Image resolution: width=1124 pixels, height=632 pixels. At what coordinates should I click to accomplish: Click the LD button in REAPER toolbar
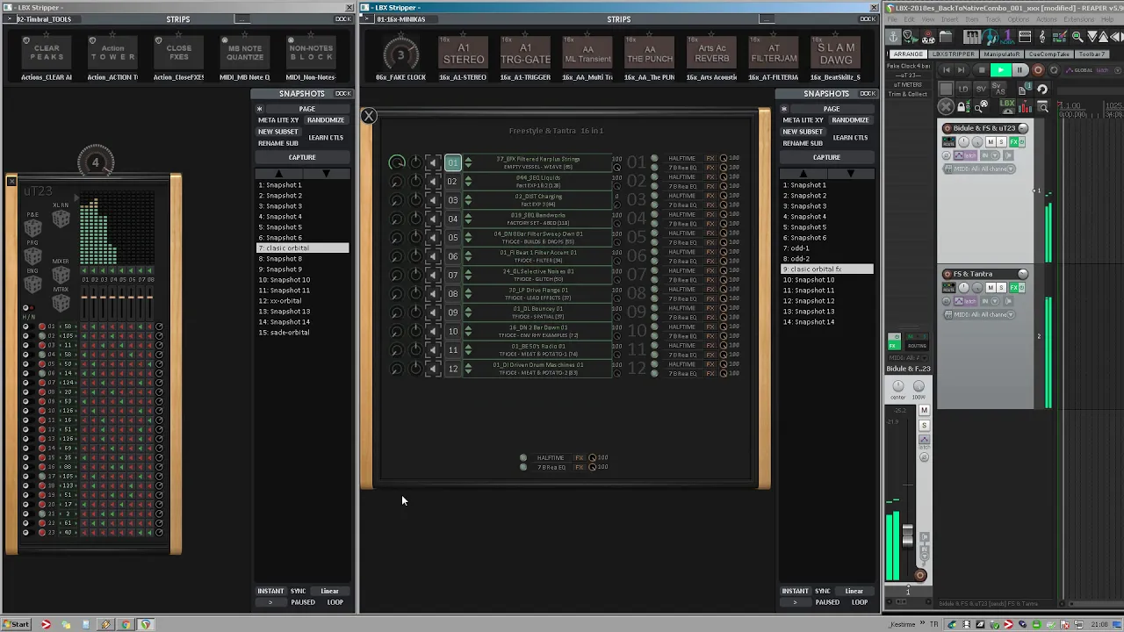pyautogui.click(x=963, y=89)
